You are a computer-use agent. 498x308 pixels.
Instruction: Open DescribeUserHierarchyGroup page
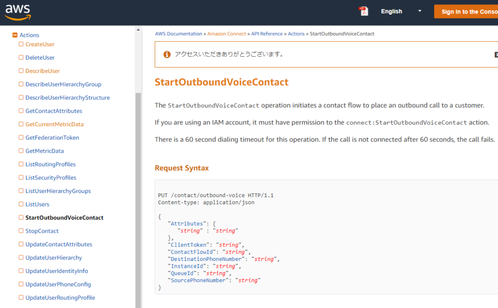pyautogui.click(x=63, y=84)
